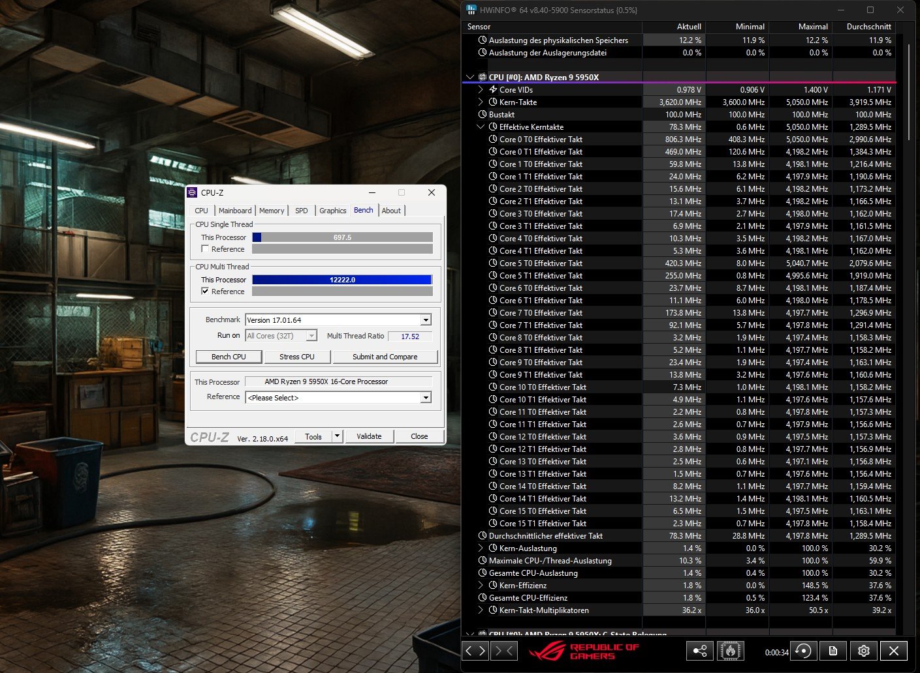The width and height of the screenshot is (920, 673).
Task: Click the Close button in CPU-Z
Action: [419, 436]
